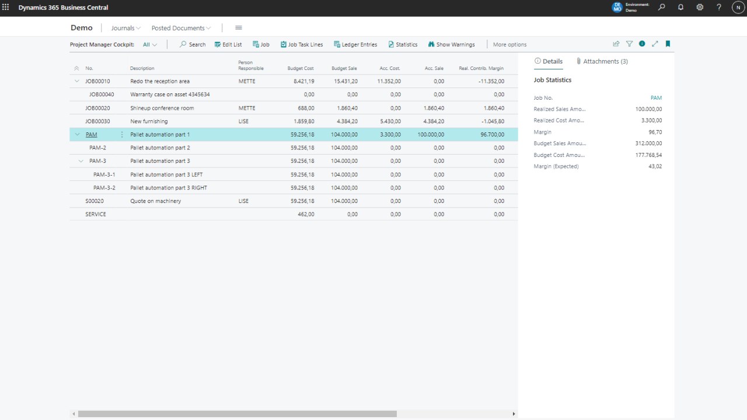Screen dimensions: 747x420
Task: Open the app launcher waffle menu
Action: [6, 8]
